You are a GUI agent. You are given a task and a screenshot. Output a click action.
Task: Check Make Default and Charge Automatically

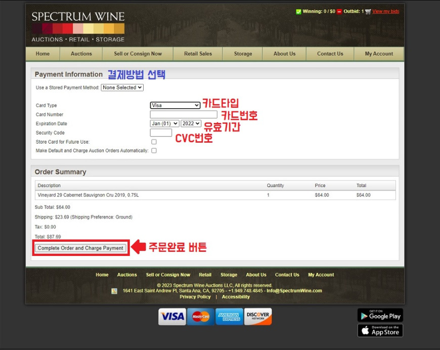pyautogui.click(x=154, y=151)
